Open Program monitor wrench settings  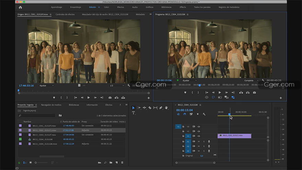(263, 80)
